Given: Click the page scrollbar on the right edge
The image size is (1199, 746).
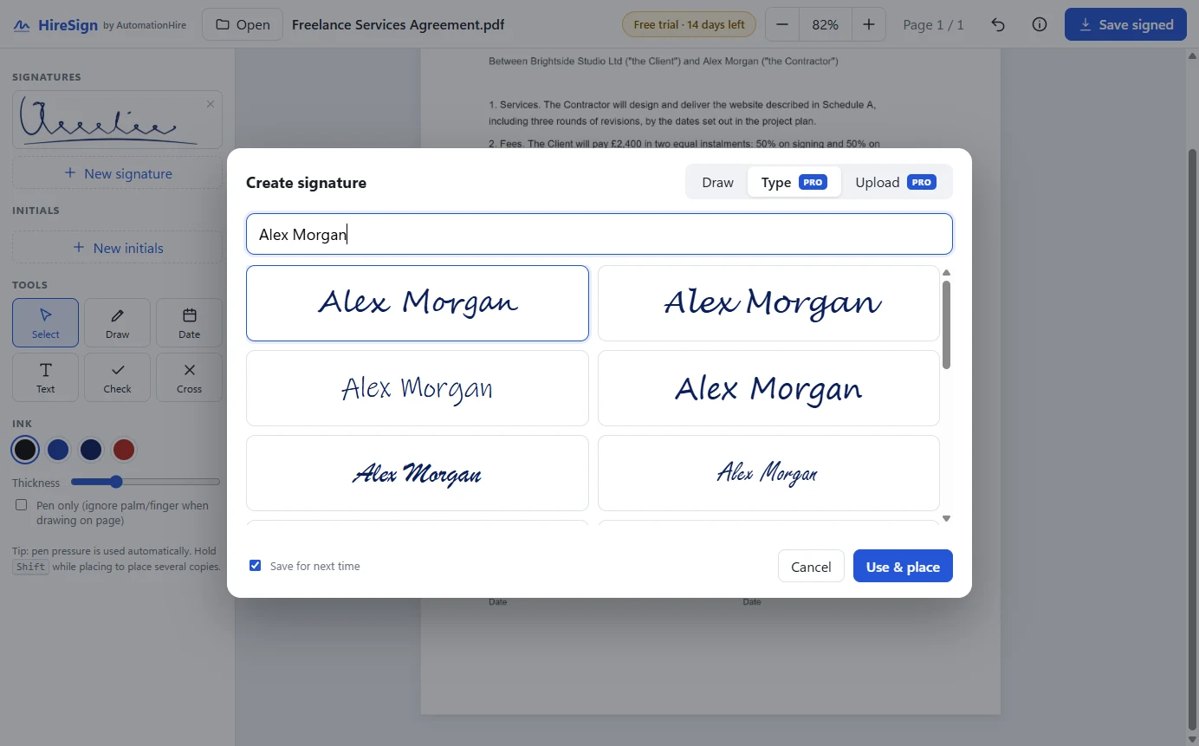Looking at the screenshot, I should 1192,440.
